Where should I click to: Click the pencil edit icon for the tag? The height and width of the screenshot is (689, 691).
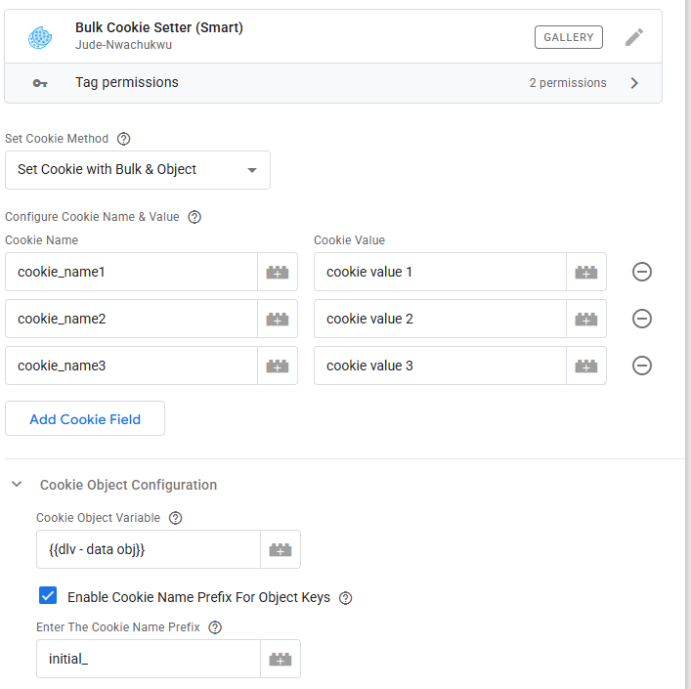[x=634, y=37]
